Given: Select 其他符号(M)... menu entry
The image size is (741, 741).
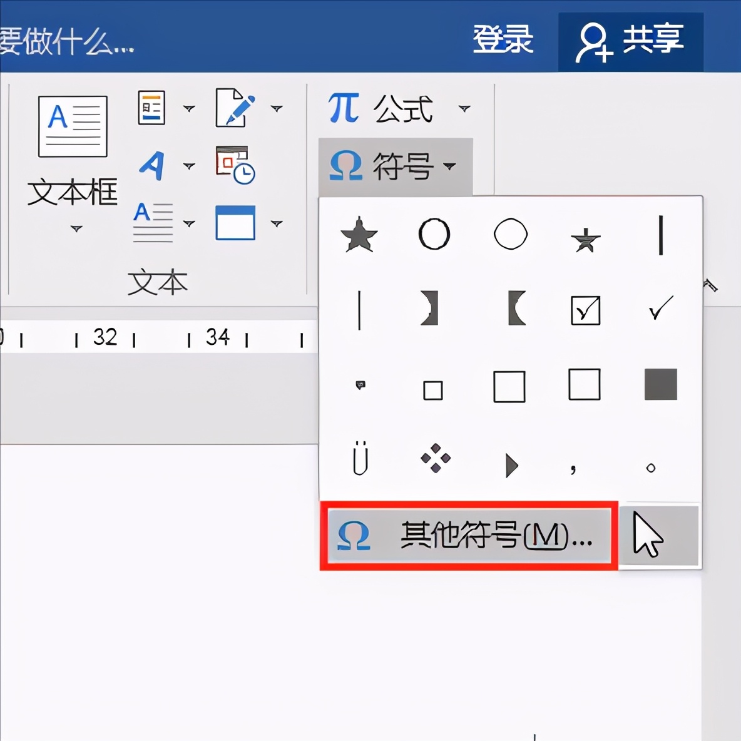Looking at the screenshot, I should [469, 536].
